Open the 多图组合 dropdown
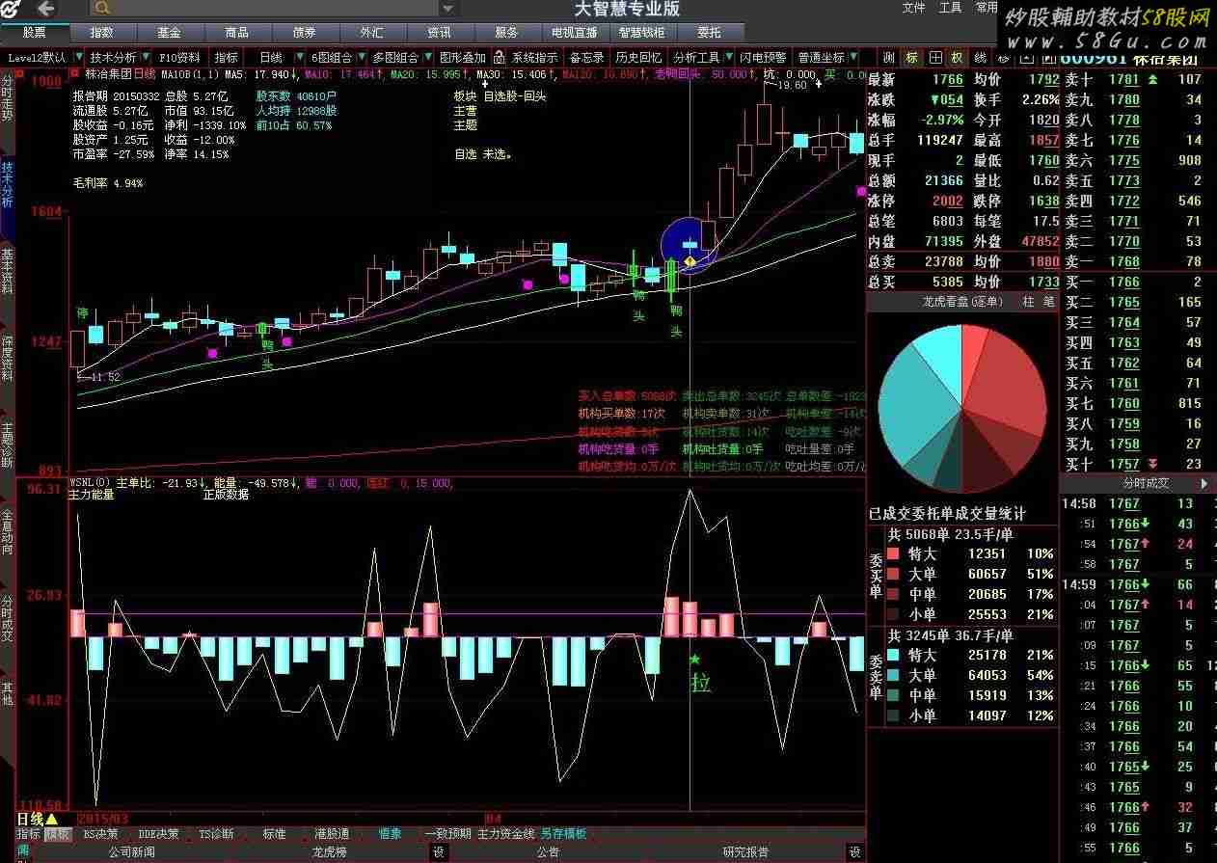The image size is (1217, 863). click(427, 58)
